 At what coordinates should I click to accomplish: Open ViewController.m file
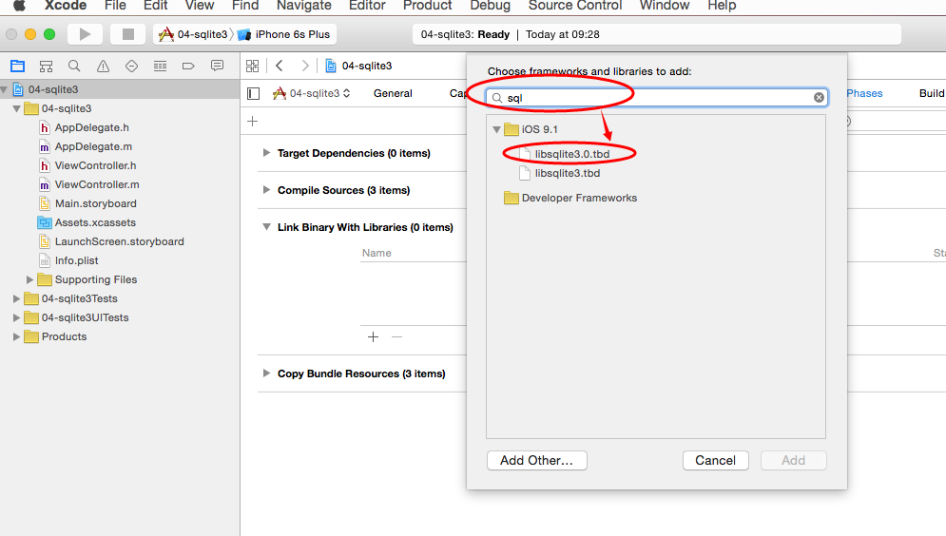(x=97, y=184)
